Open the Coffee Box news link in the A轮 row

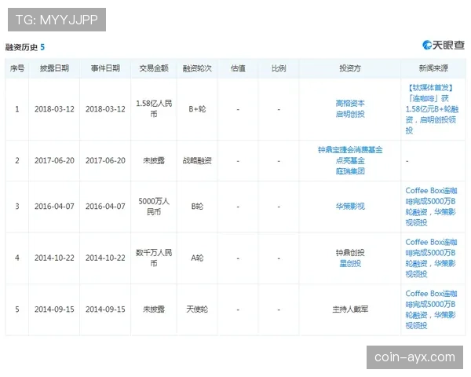click(x=431, y=258)
